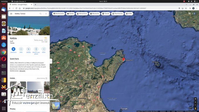Screen dimensions: 199x112
Task: Bookmark this page with the star
Action: 186,8
